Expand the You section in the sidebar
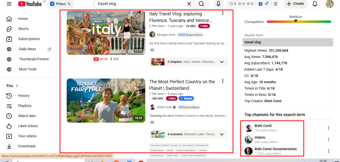 pos(12,86)
